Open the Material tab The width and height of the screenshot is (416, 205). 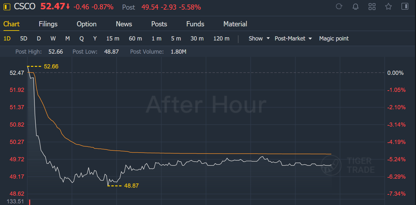pos(235,24)
